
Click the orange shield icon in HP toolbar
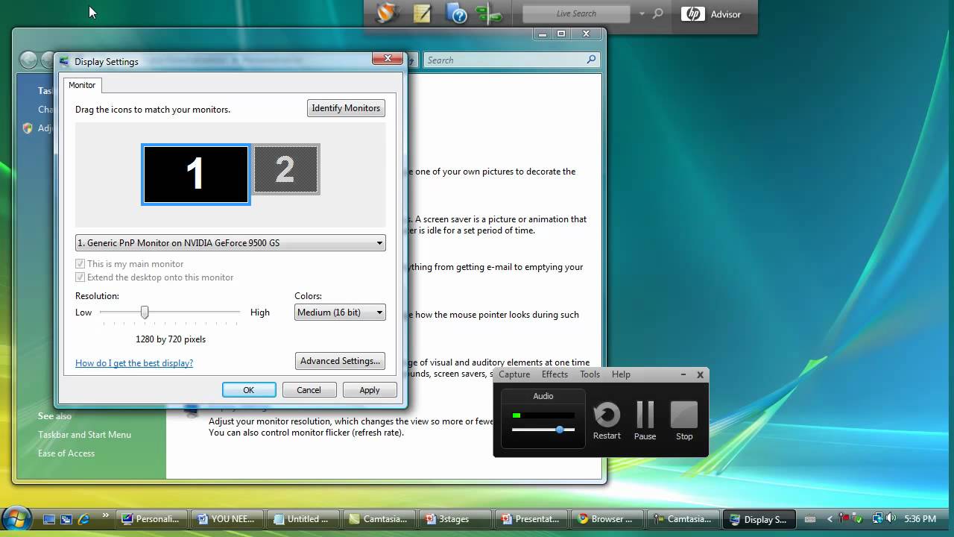point(388,13)
